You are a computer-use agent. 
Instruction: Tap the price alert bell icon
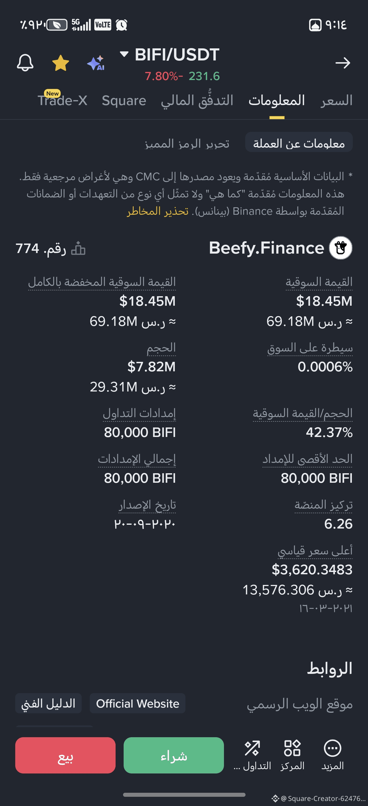pos(25,62)
